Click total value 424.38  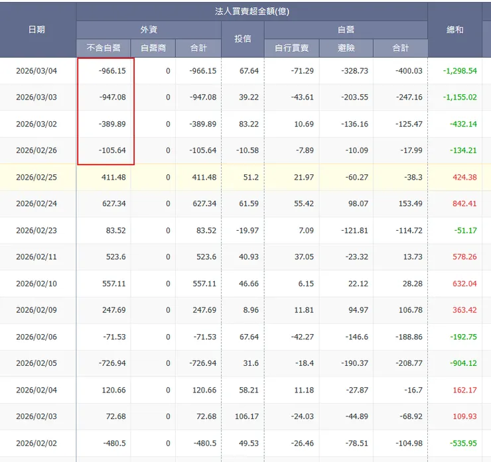(x=464, y=178)
